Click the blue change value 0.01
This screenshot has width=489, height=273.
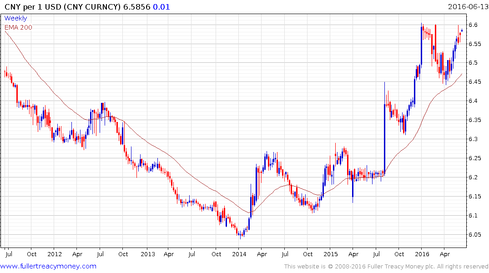(161, 7)
